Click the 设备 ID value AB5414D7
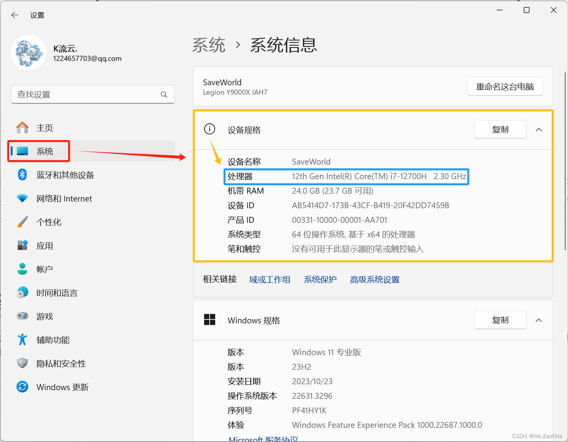Screen dimensions: 568x442 click(x=371, y=205)
